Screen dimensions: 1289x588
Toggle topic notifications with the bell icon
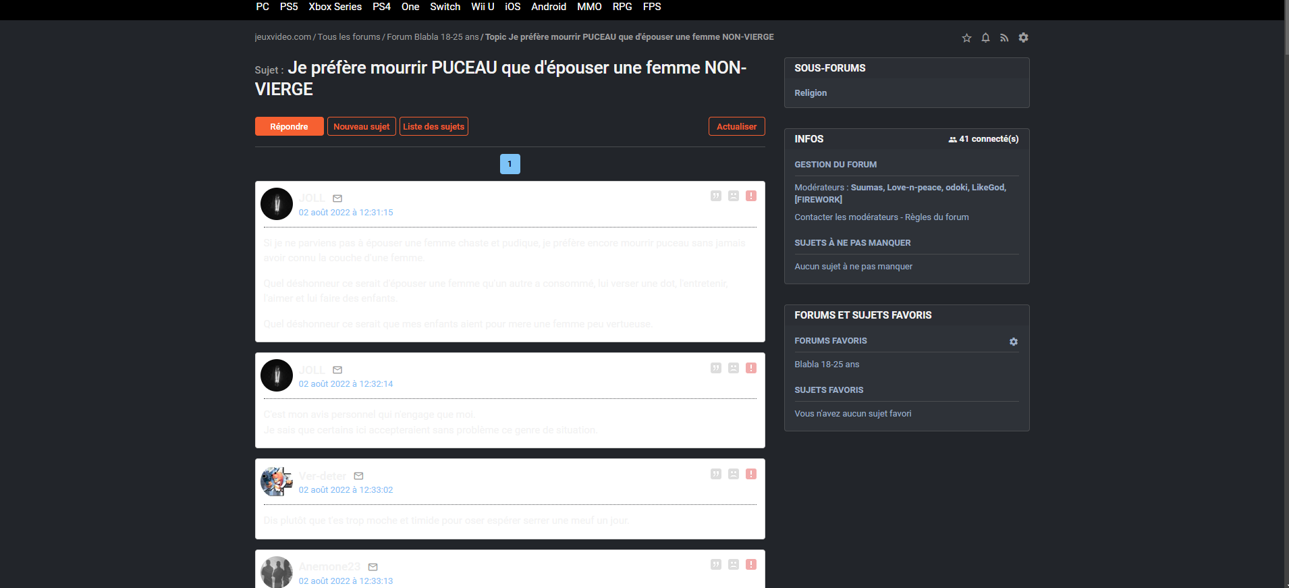click(x=985, y=38)
